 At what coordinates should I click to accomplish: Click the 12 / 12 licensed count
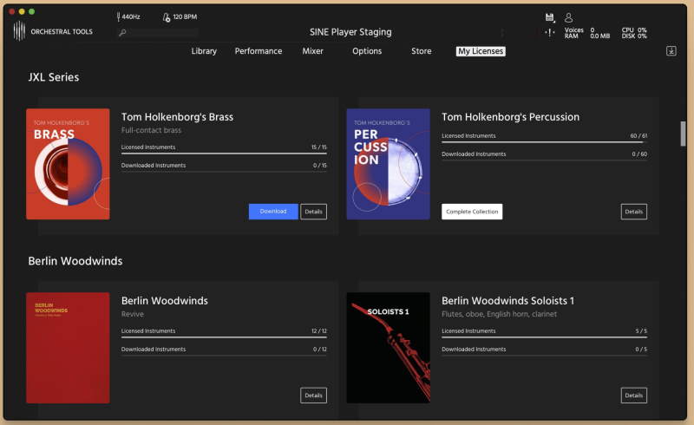click(x=318, y=330)
